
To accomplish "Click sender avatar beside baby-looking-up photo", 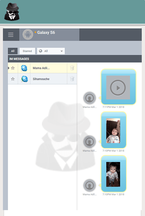I will tap(89, 142).
